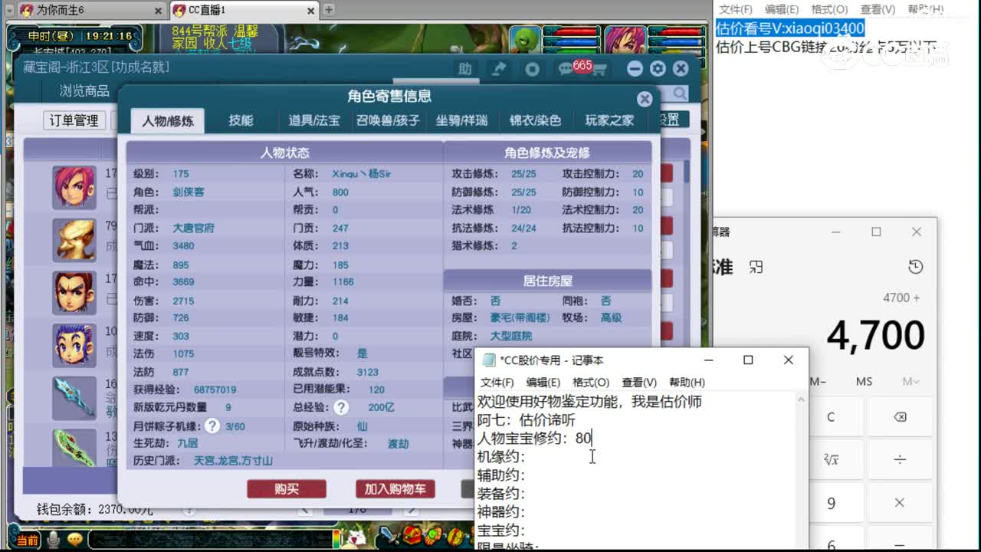981x552 pixels.
Task: Click the 购买 buy button
Action: pos(287,489)
